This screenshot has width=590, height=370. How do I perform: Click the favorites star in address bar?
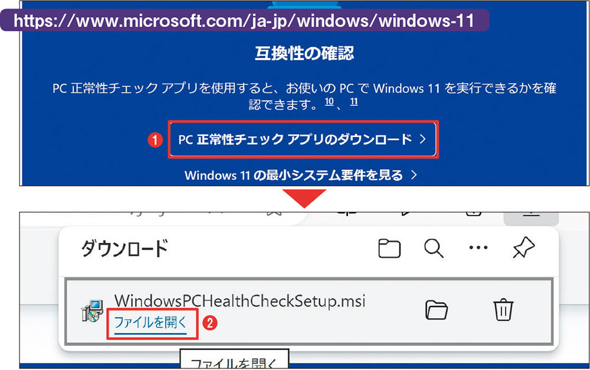pyautogui.click(x=274, y=214)
